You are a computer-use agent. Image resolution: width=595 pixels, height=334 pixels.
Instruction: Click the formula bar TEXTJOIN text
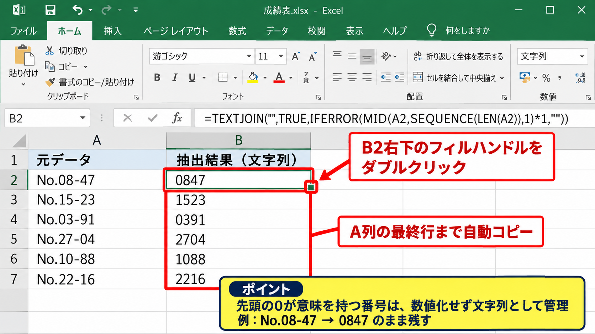[386, 119]
